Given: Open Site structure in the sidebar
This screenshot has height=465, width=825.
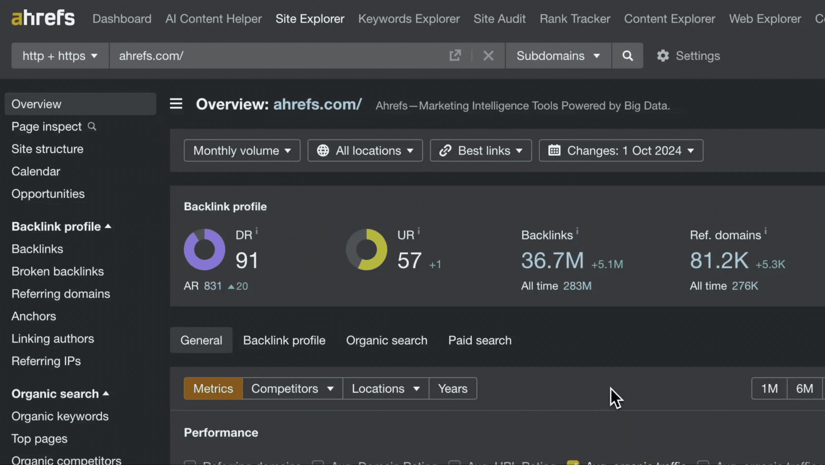Looking at the screenshot, I should click(47, 149).
